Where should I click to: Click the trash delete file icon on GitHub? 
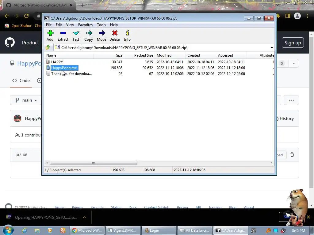292,155
